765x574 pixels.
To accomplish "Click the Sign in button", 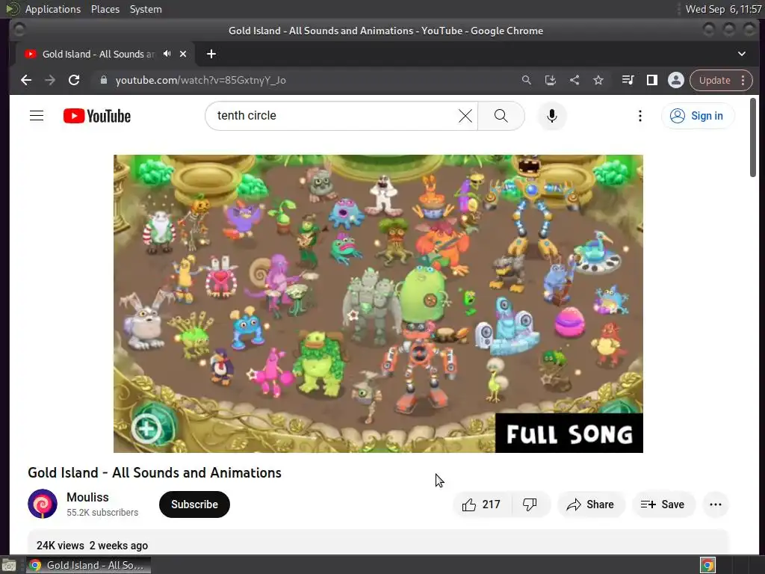I will point(697,116).
